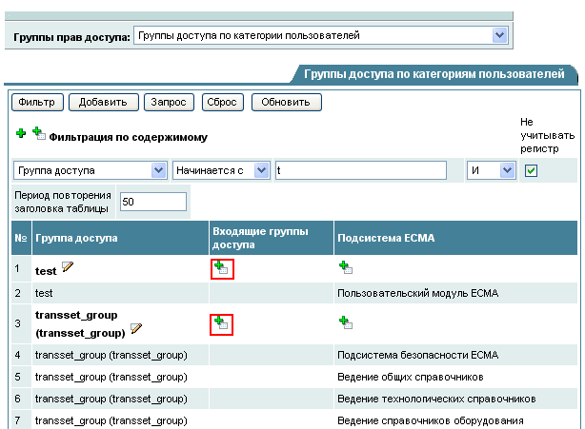Select transset_group entry in row 4
585x429 pixels.
[111, 355]
